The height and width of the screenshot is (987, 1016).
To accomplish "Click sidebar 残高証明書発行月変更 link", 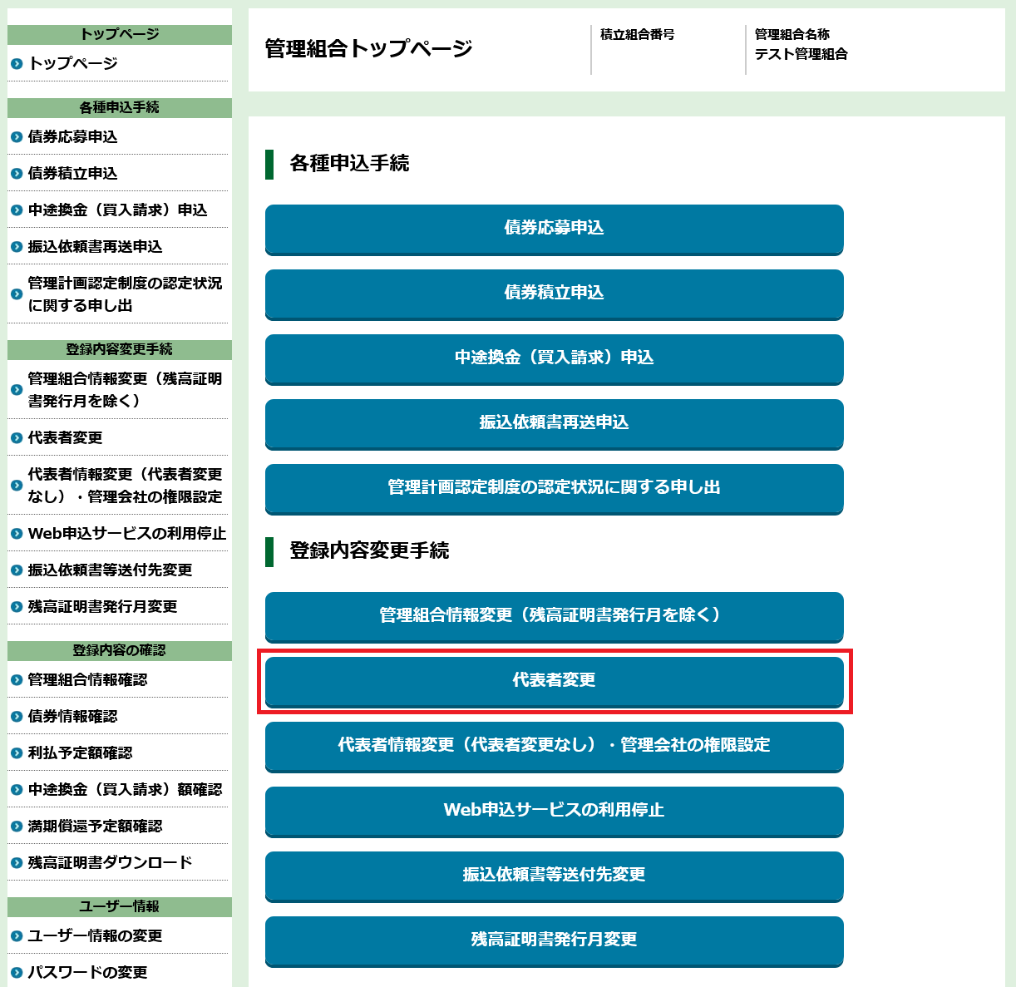I will point(102,606).
